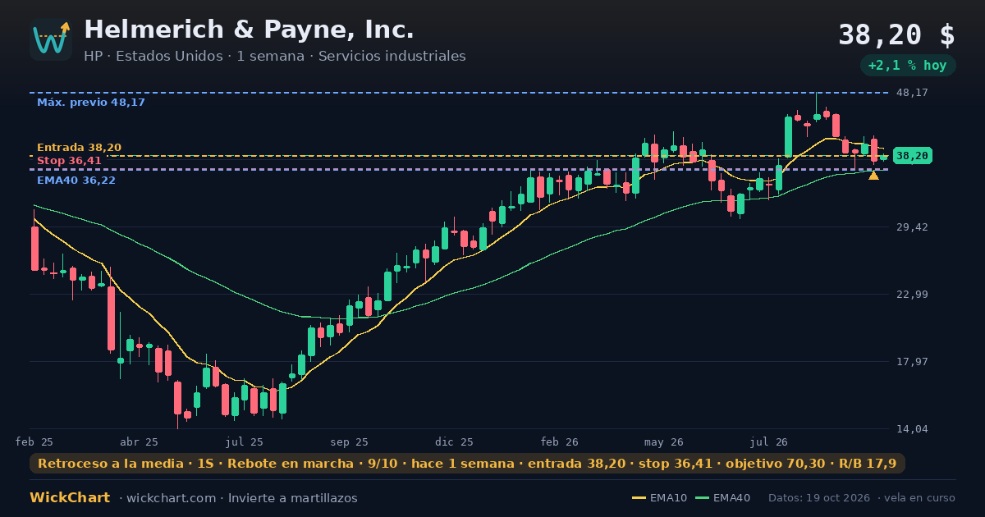Click the EMA40 36,22 label
Image resolution: width=985 pixels, height=517 pixels.
(x=76, y=181)
